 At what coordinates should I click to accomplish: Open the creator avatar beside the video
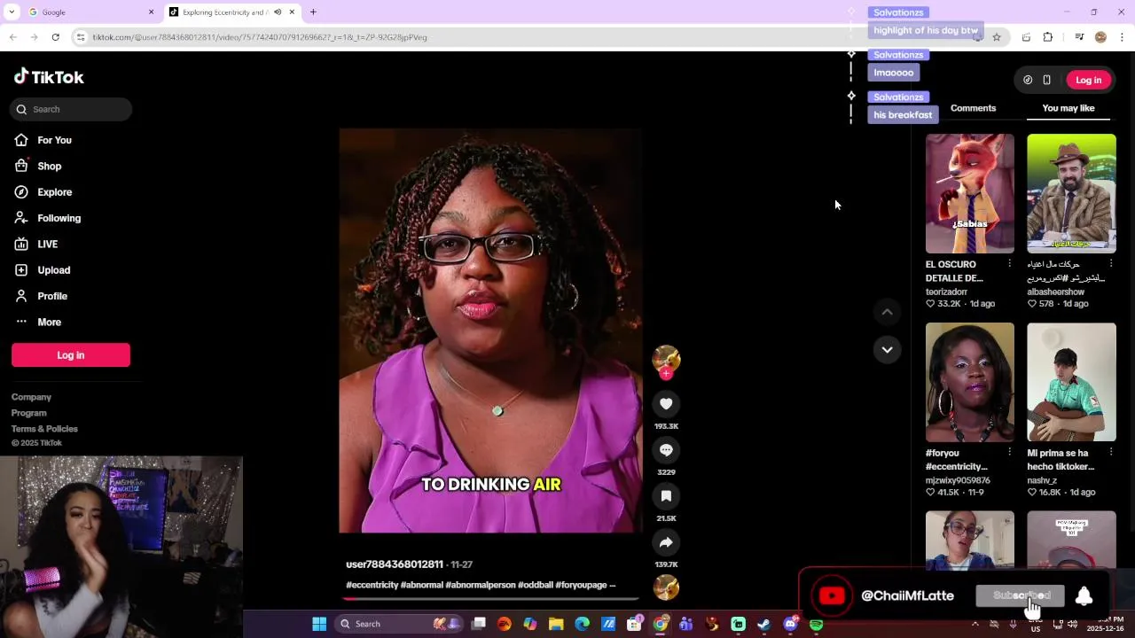point(666,358)
